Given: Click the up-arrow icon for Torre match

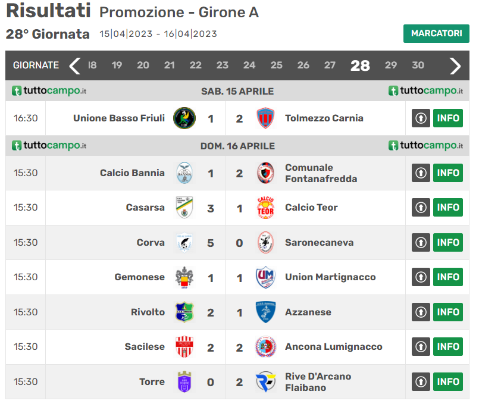Looking at the screenshot, I should [421, 381].
